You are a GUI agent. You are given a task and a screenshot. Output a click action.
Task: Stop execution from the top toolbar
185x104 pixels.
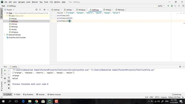click(179, 6)
